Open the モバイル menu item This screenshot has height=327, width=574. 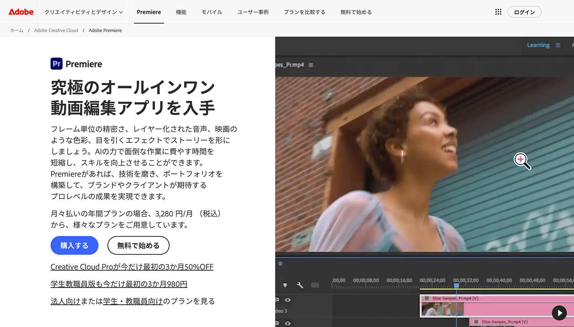pos(212,12)
